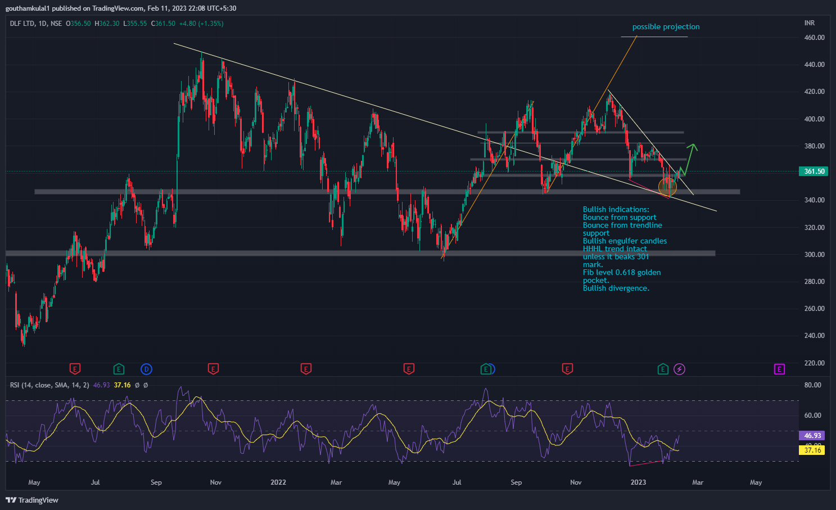Screen dimensions: 836x510
Task: Click the opening price value O356.50
Action: click(x=78, y=24)
